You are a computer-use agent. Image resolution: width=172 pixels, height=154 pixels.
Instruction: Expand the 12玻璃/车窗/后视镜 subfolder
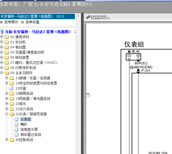7,78
